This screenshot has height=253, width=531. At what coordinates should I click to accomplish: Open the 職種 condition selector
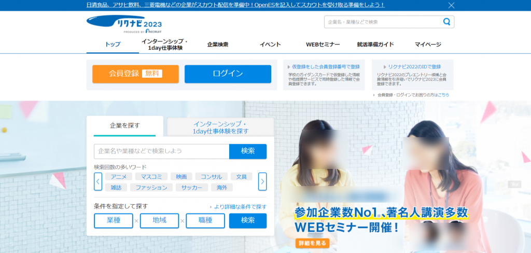(205, 221)
